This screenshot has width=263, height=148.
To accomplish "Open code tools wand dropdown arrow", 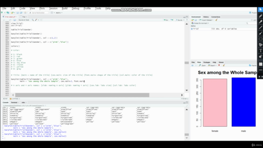I will click(38, 20).
